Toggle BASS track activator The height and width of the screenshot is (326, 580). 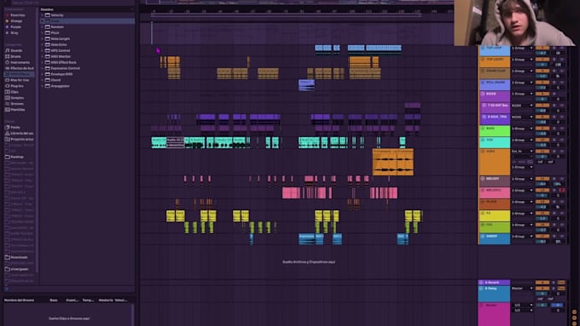coord(542,129)
